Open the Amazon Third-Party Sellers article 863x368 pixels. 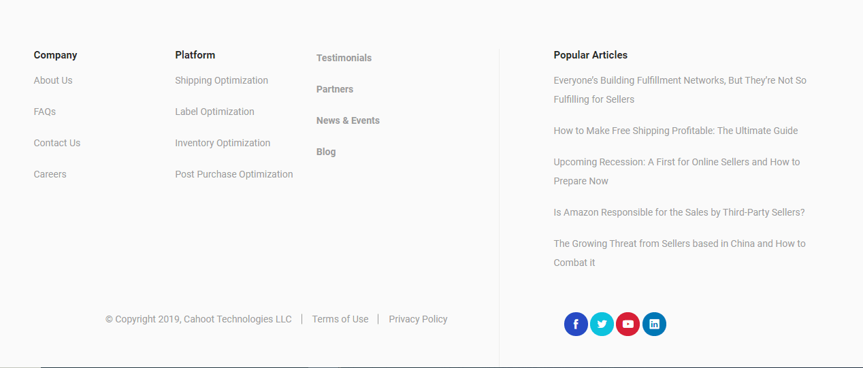click(679, 212)
